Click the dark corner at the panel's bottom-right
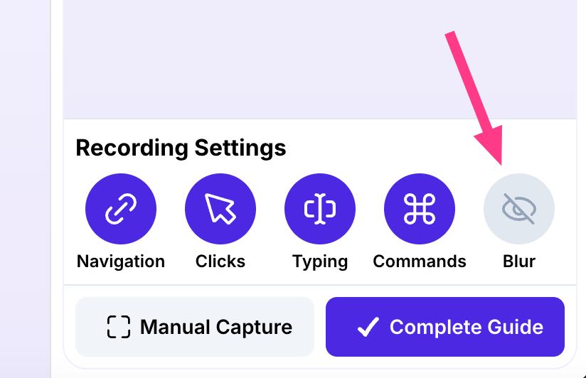 pos(583,374)
